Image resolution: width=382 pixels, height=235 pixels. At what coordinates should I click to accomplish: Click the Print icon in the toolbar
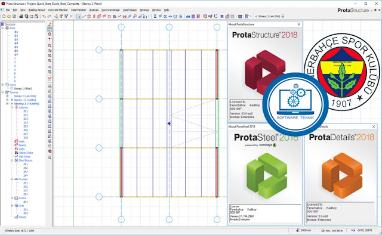click(21, 16)
